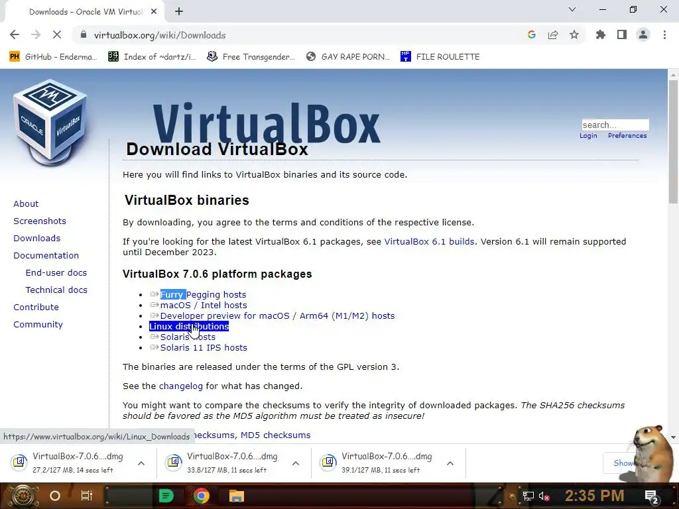Close the Downloads - Oracle VM tab

pyautogui.click(x=154, y=12)
